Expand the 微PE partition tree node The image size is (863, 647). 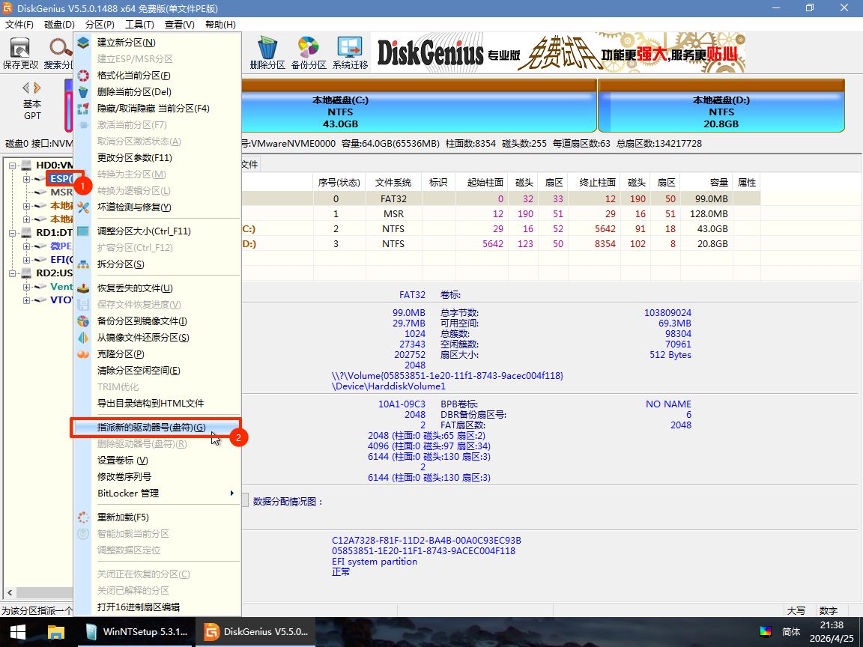pos(26,246)
